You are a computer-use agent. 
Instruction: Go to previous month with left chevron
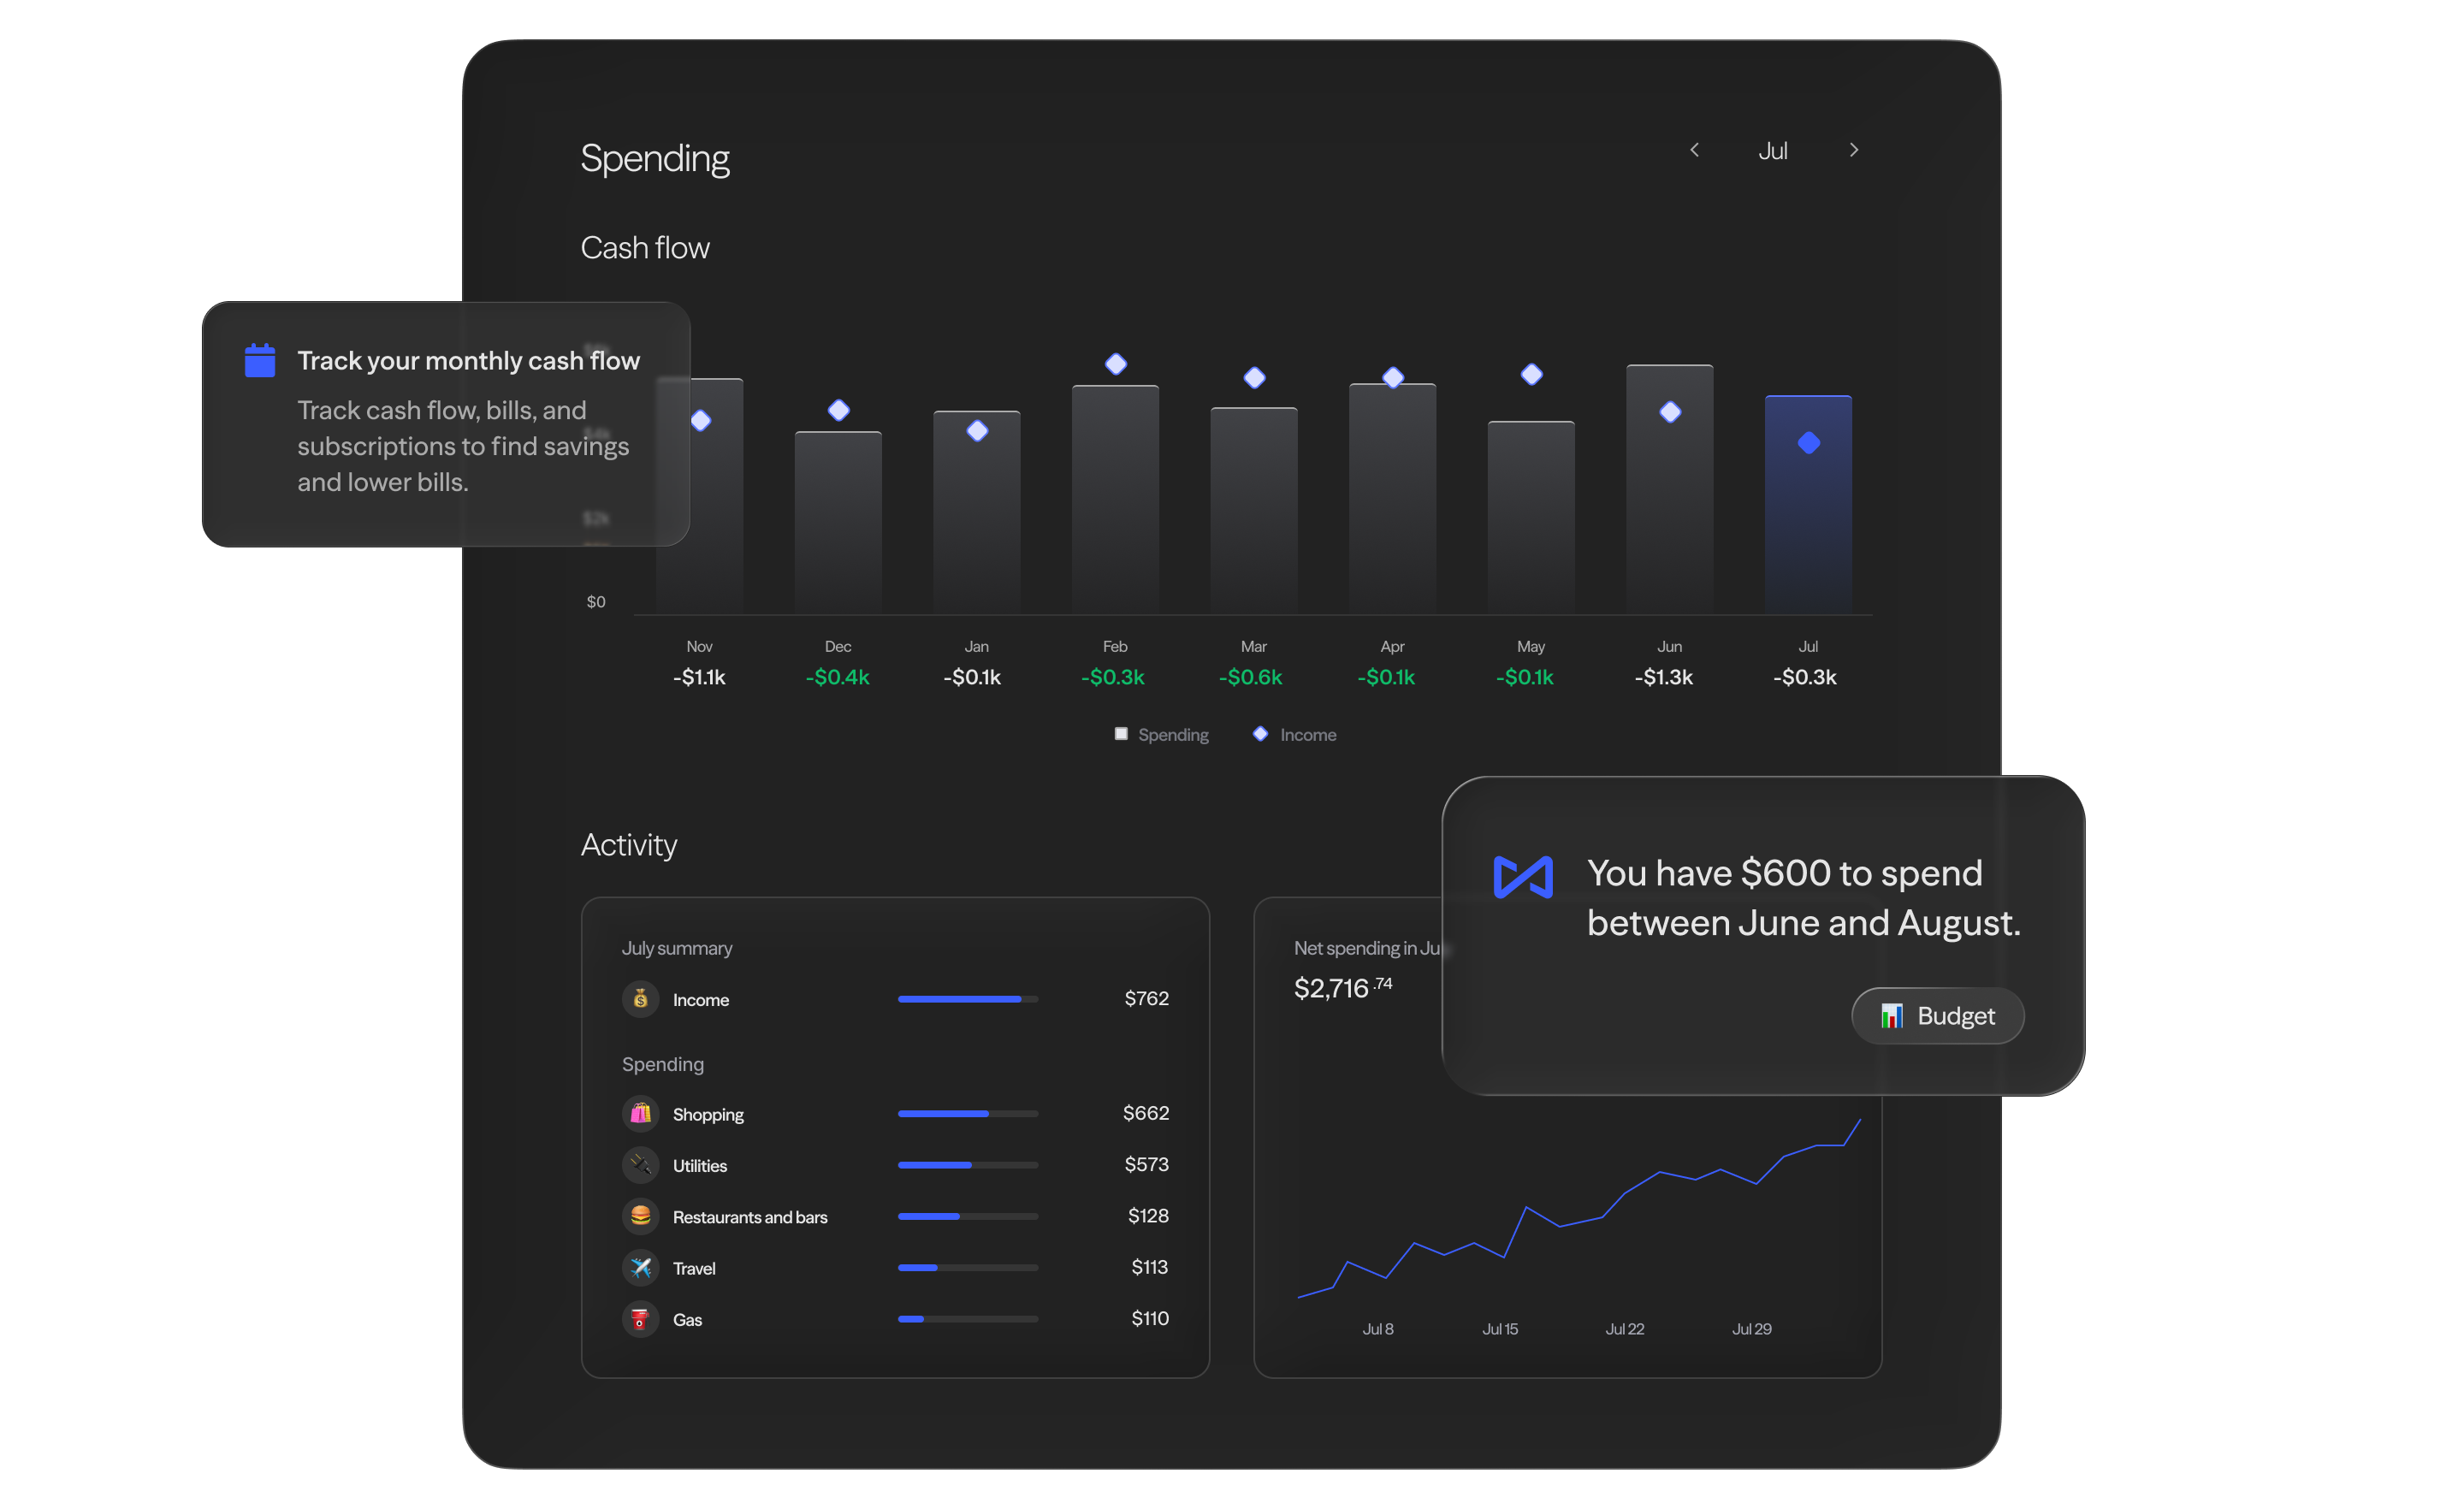[x=1694, y=150]
